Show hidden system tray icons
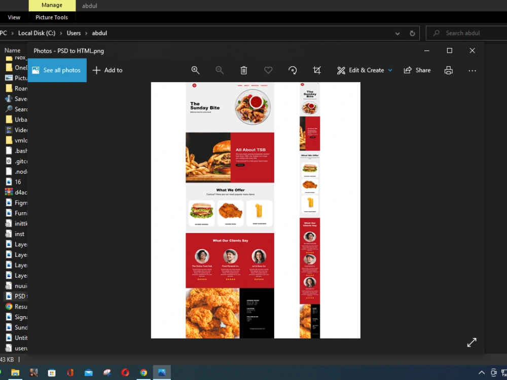Screen dimensions: 507x380 pos(482,372)
